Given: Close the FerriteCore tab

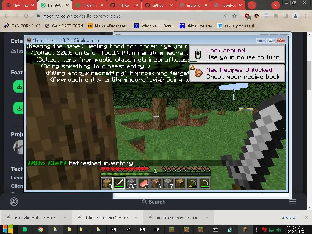Looking at the screenshot, I should click(x=67, y=5).
